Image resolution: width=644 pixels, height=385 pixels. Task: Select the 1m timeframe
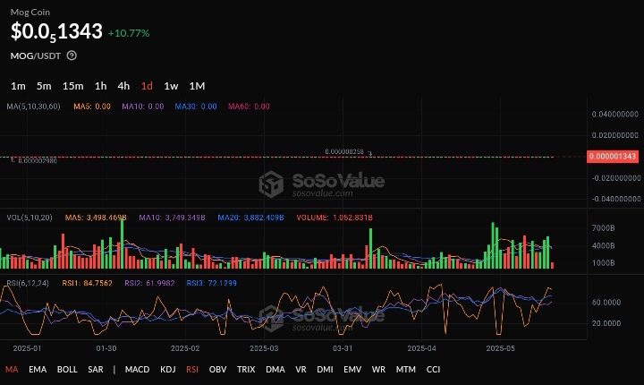coord(18,86)
